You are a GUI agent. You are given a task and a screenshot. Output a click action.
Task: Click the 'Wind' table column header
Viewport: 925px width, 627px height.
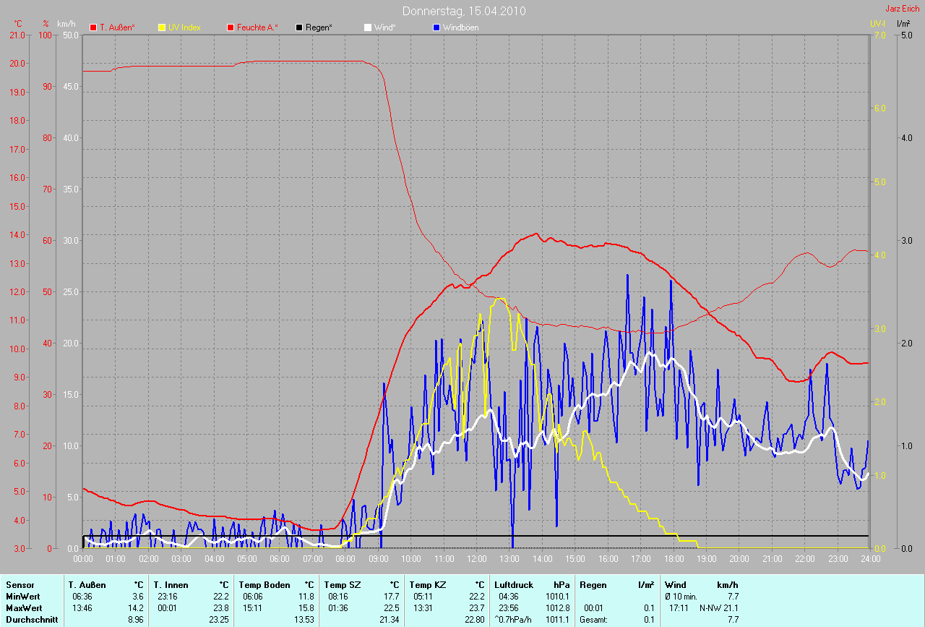pyautogui.click(x=676, y=584)
